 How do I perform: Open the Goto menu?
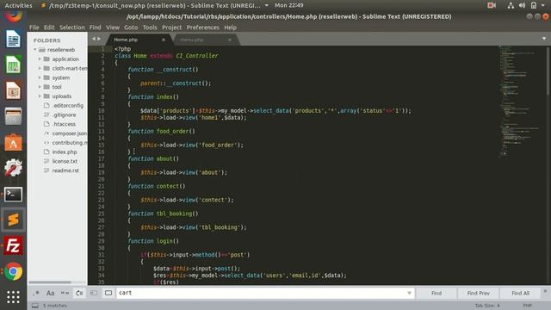[x=131, y=28]
